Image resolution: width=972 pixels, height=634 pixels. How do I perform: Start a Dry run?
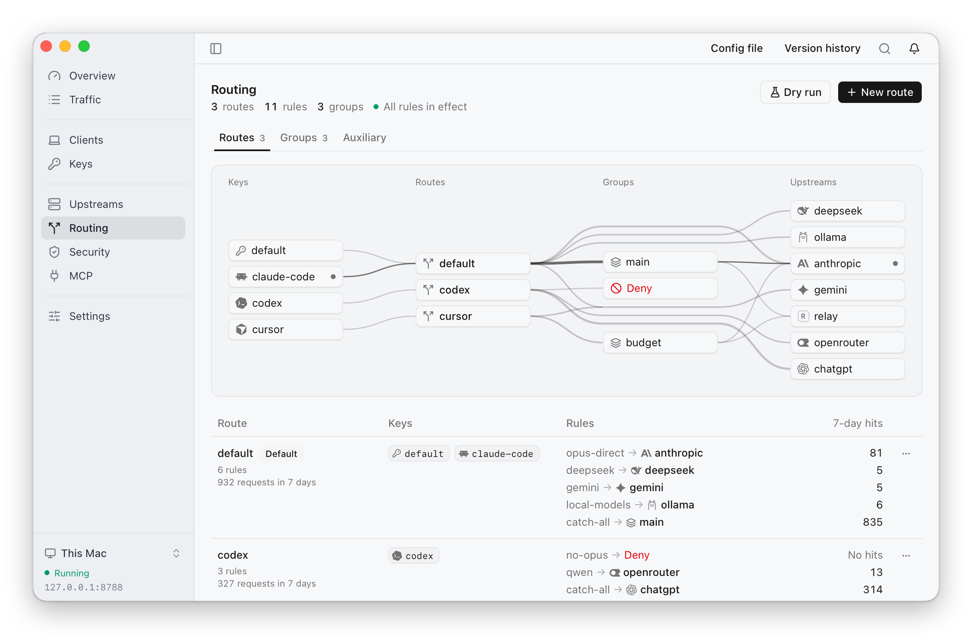[795, 92]
